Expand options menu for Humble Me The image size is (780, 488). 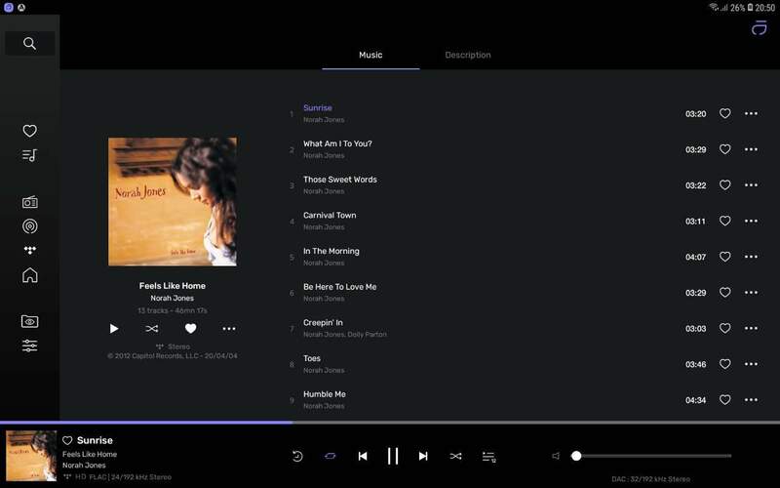click(751, 400)
